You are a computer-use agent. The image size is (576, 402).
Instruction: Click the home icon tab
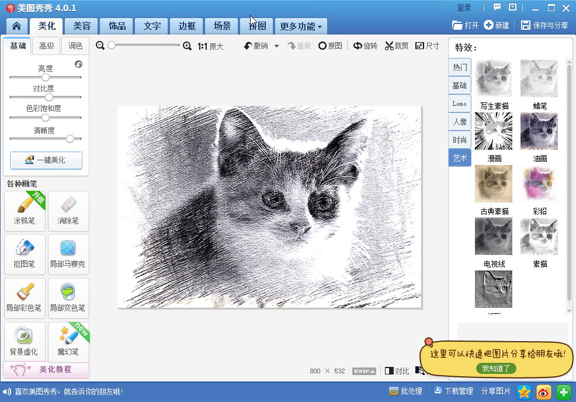(x=16, y=26)
